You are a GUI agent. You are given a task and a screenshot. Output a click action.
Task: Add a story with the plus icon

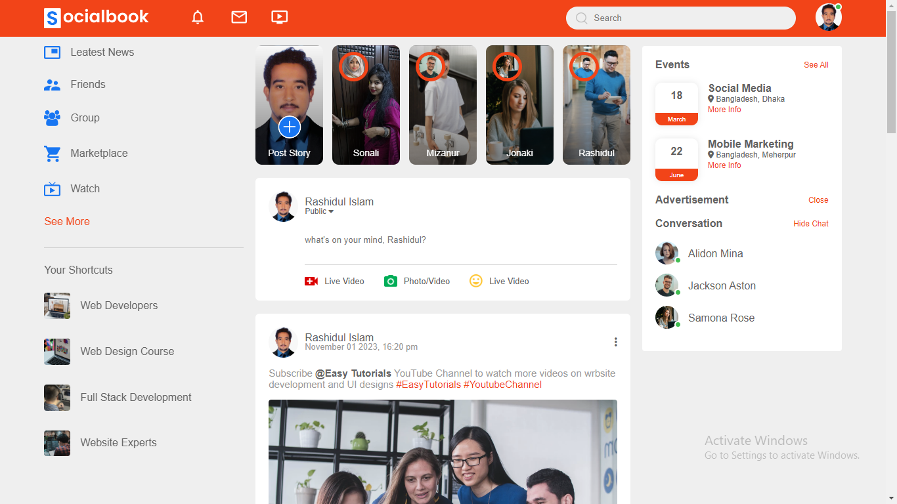[x=290, y=127]
